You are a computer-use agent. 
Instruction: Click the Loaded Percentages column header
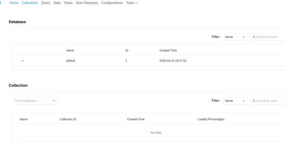pos(211,119)
